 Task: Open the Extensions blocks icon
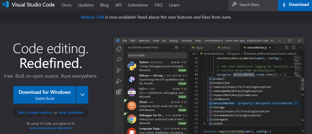click(x=118, y=92)
